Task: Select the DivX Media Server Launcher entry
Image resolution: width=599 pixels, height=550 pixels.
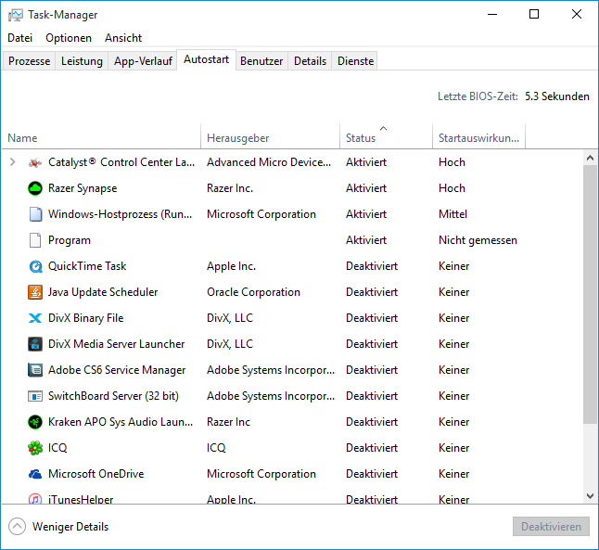Action: [x=117, y=344]
